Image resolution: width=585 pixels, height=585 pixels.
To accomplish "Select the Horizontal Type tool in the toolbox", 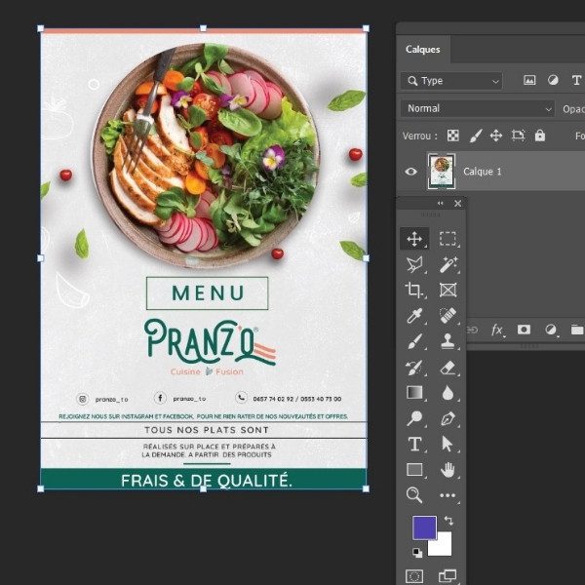I will [414, 445].
